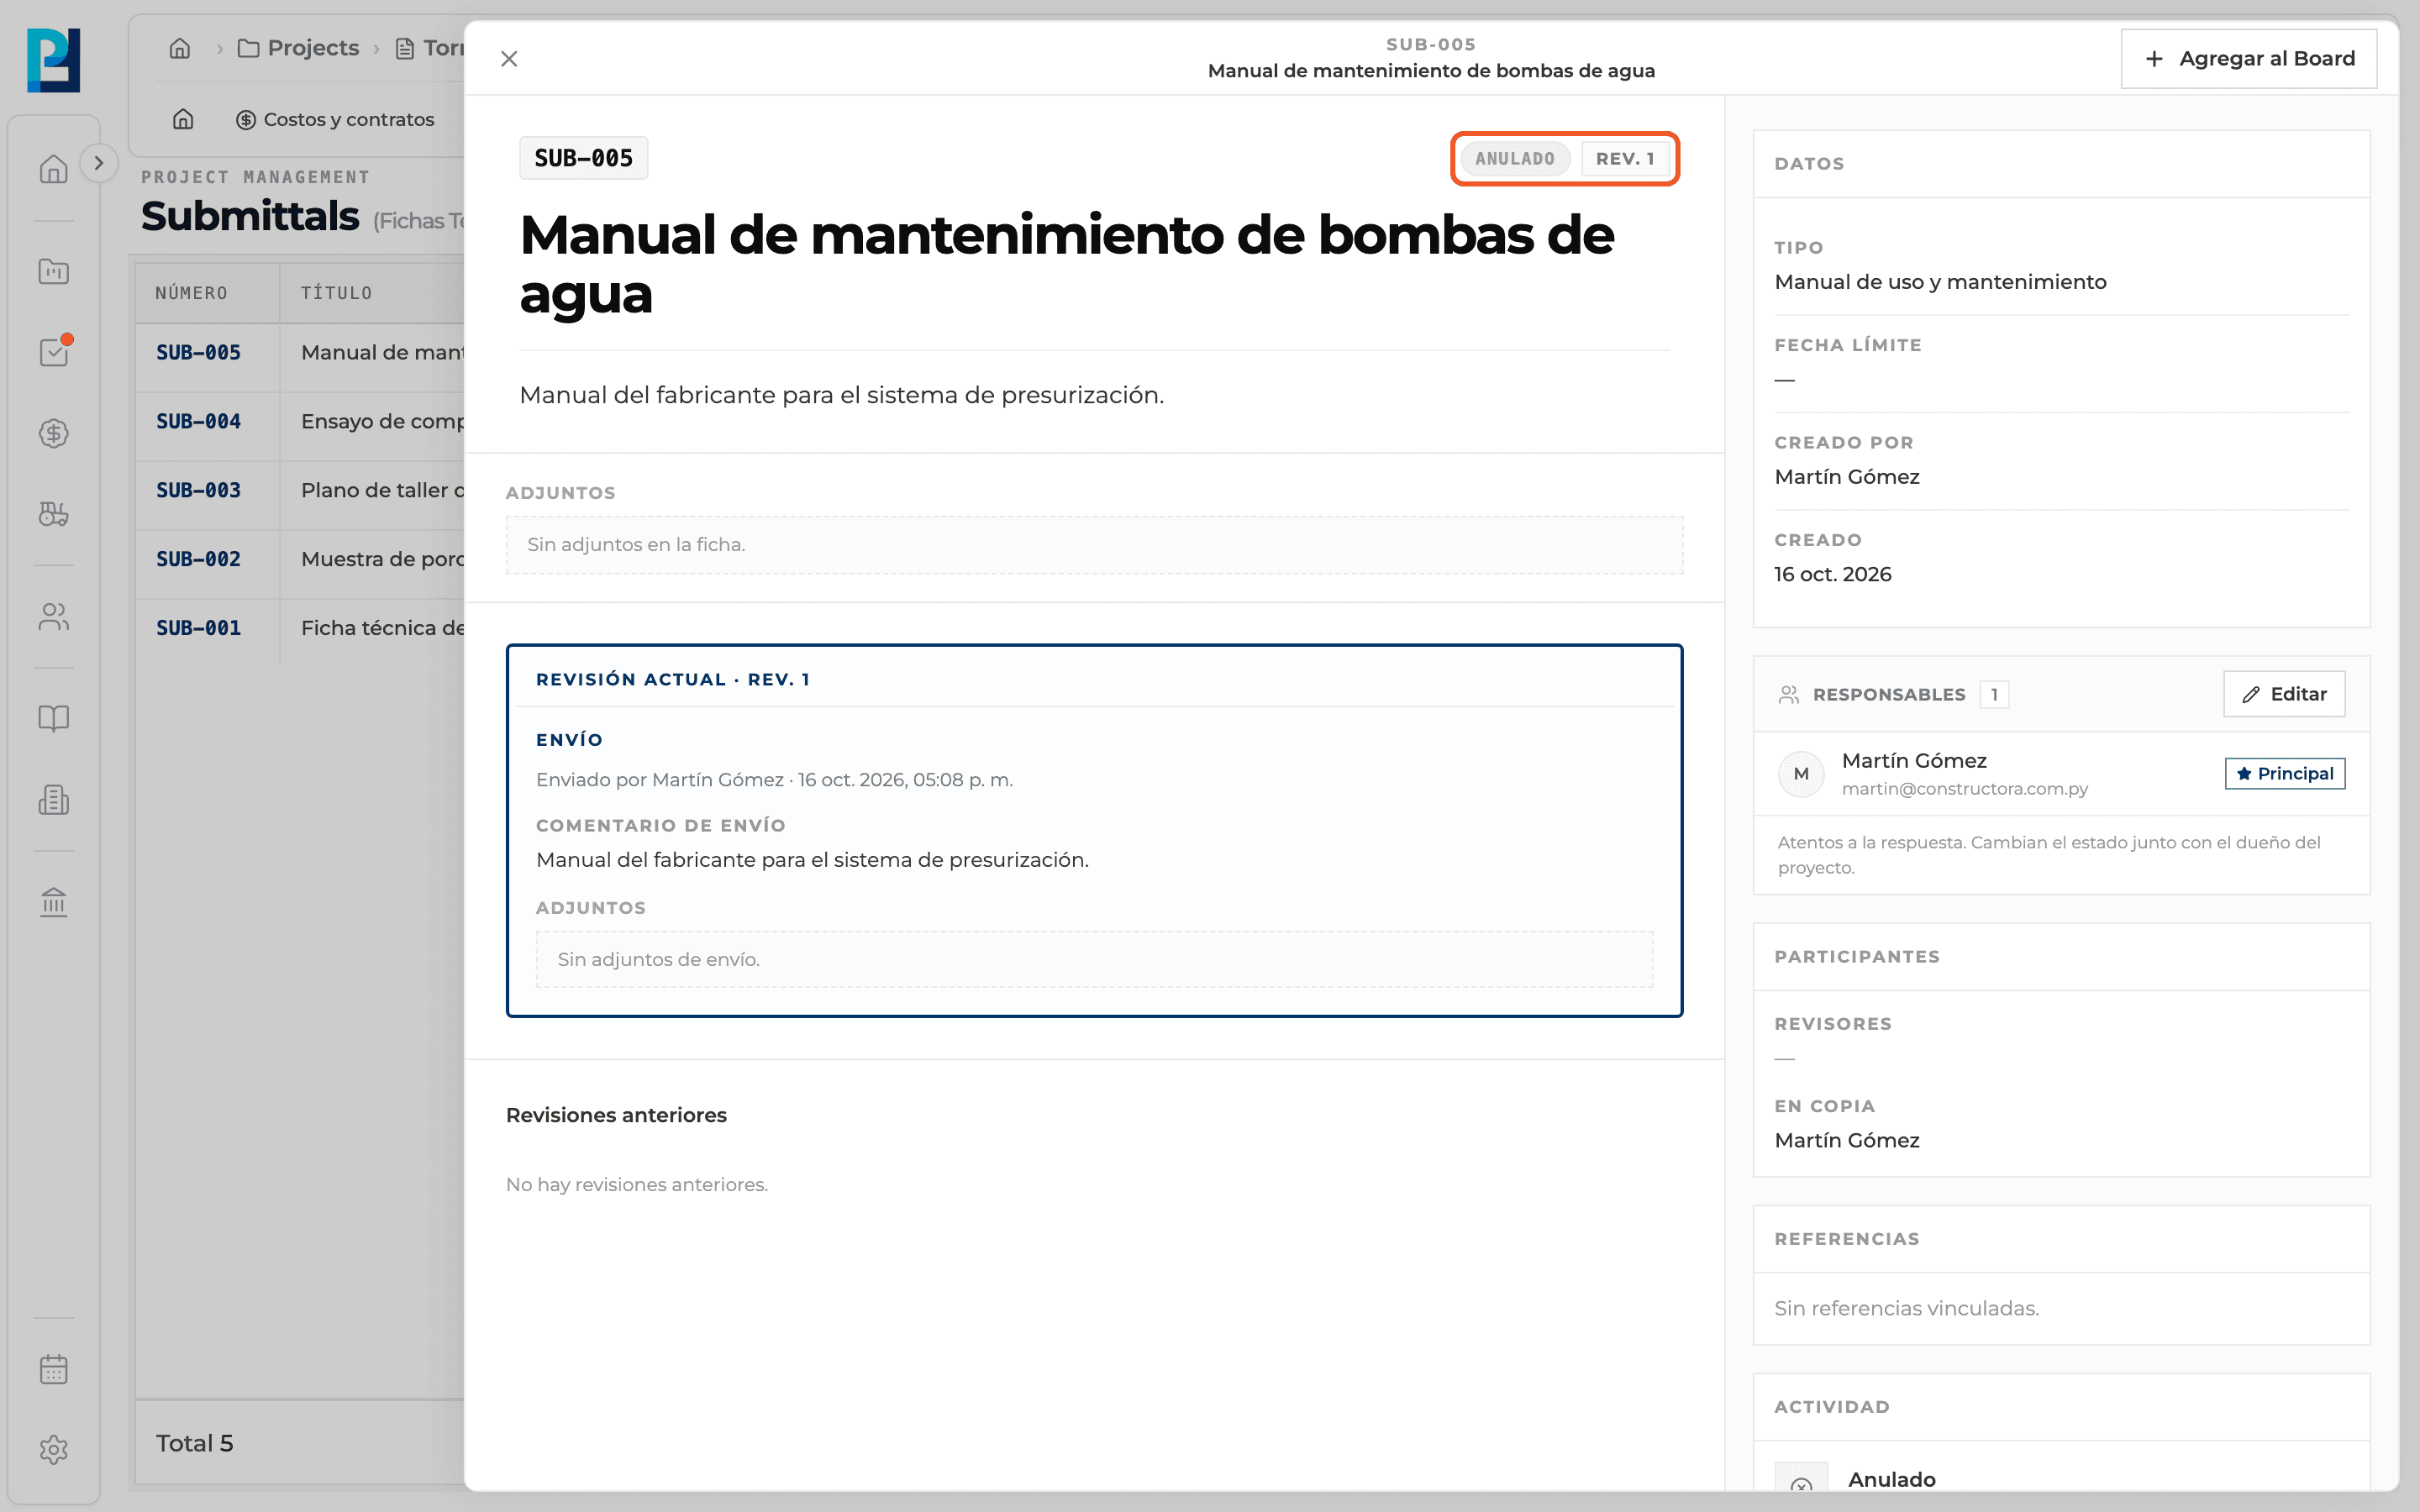Click the SUB-005 code chip in the panel

[584, 158]
